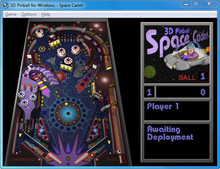Image resolution: width=220 pixels, height=169 pixels.
Task: Click the gray fighter ship graphic
Action: click(51, 61)
